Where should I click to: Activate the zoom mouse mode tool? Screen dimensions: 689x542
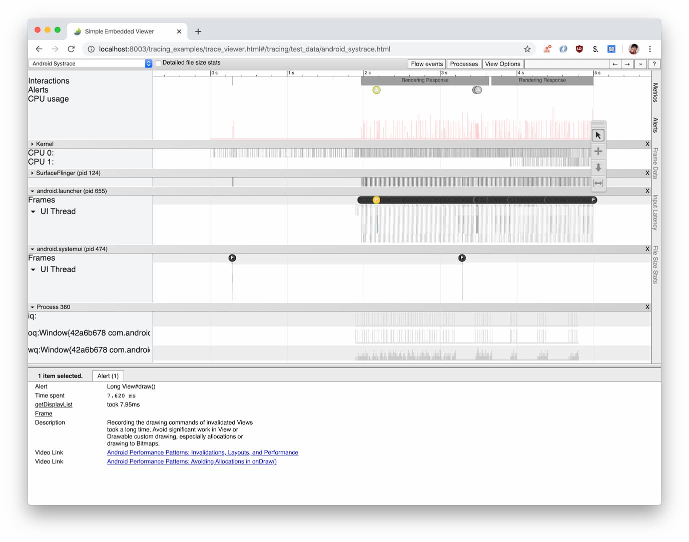tap(598, 167)
